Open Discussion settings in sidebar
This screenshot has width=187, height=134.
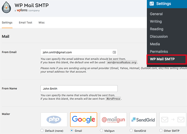pyautogui.click(x=159, y=36)
